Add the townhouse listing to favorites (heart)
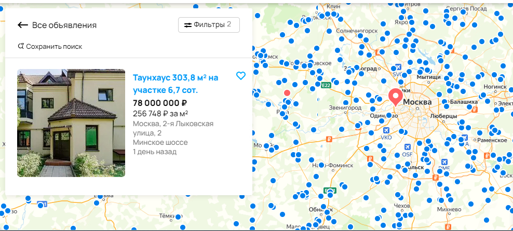The width and height of the screenshot is (513, 231). (240, 76)
